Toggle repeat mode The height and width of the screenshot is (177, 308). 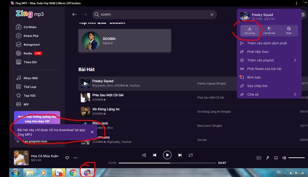[190, 155]
